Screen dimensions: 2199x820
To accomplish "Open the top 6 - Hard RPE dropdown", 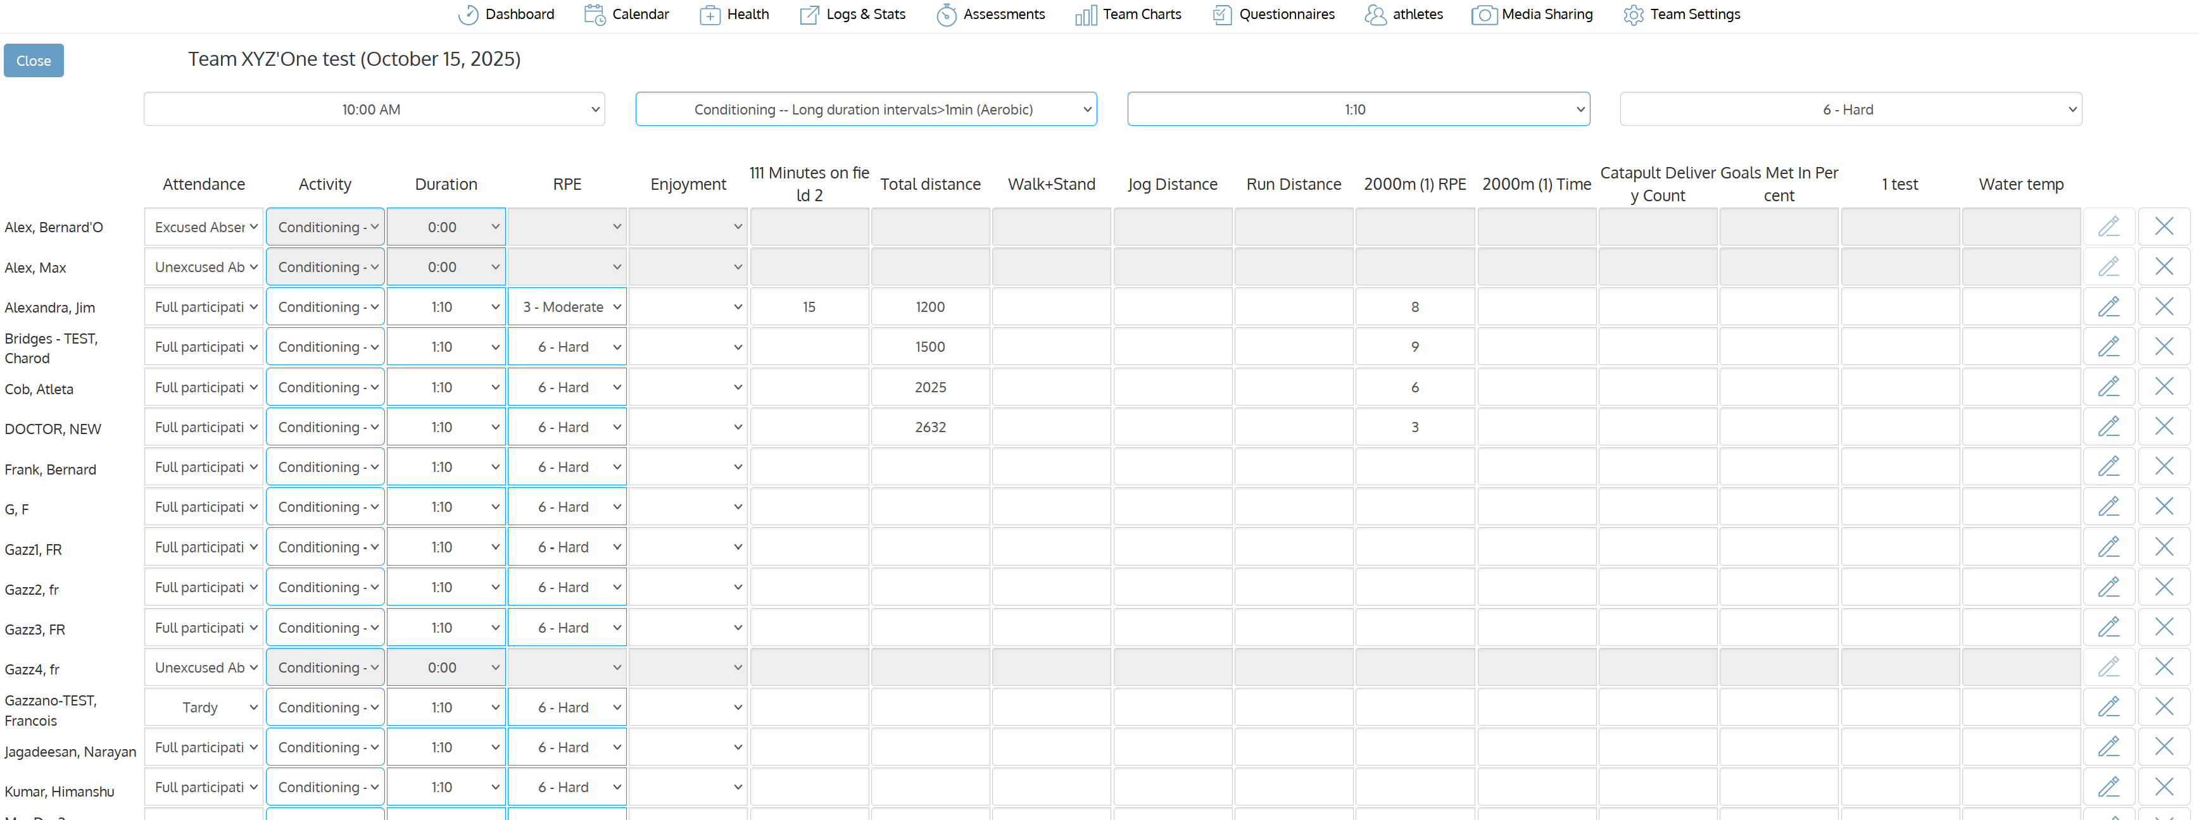I will [1850, 109].
